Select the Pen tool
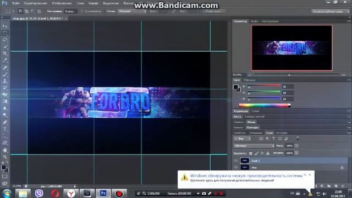This screenshot has height=198, width=352. [x=5, y=122]
